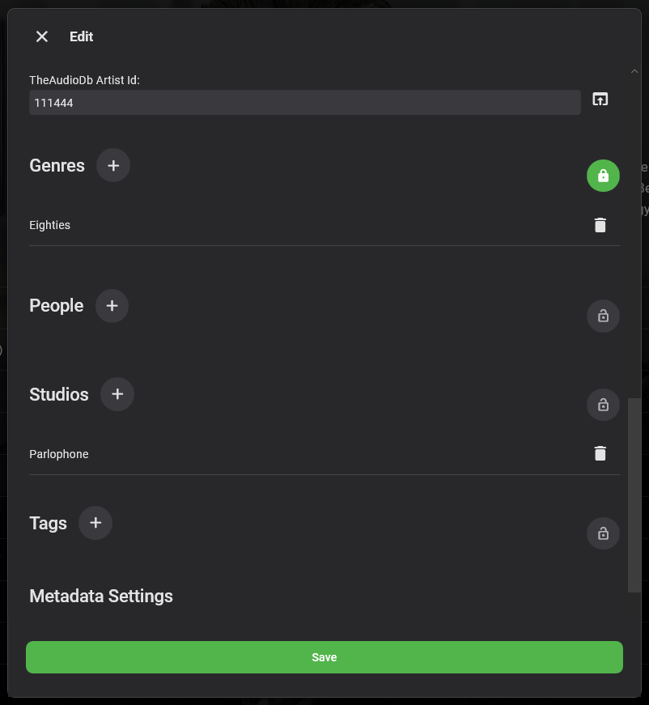649x705 pixels.
Task: Click the dialog's vertical scrollbar thumb
Action: (x=634, y=494)
